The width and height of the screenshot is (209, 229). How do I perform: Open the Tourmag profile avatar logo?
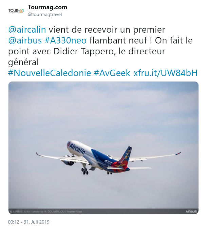pyautogui.click(x=16, y=11)
